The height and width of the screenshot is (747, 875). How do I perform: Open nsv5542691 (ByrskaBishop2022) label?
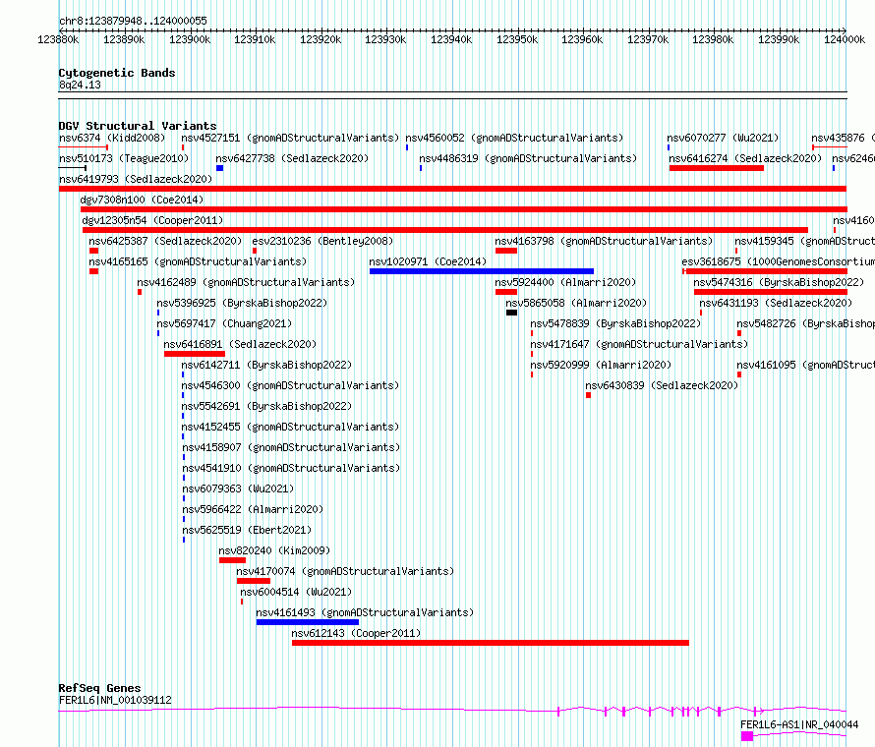tap(266, 406)
